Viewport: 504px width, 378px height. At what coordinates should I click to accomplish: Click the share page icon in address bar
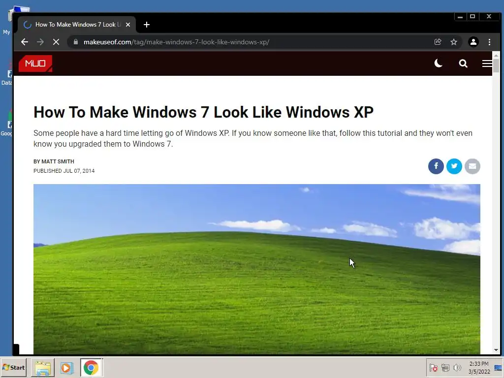click(438, 42)
